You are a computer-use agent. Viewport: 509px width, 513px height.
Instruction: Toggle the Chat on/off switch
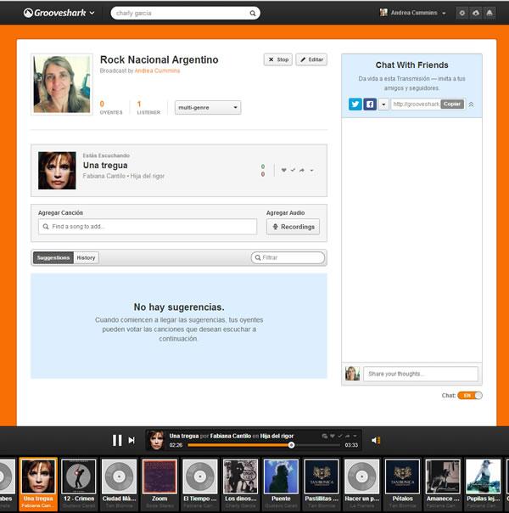click(470, 396)
